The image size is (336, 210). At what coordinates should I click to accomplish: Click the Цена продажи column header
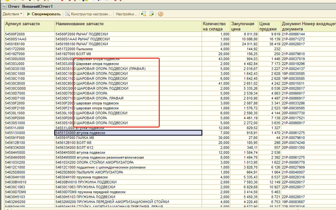pyautogui.click(x=269, y=26)
